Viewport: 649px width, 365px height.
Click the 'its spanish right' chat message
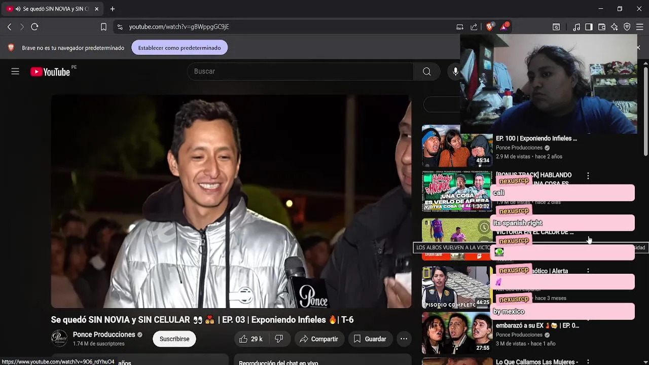(563, 223)
